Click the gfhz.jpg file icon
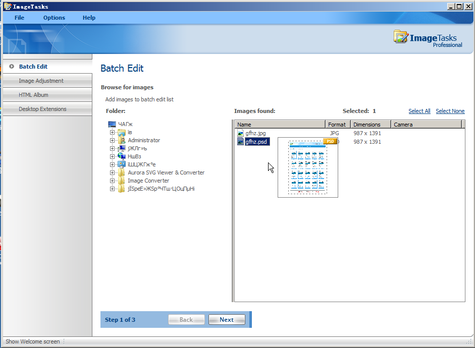The image size is (475, 348). (x=241, y=133)
